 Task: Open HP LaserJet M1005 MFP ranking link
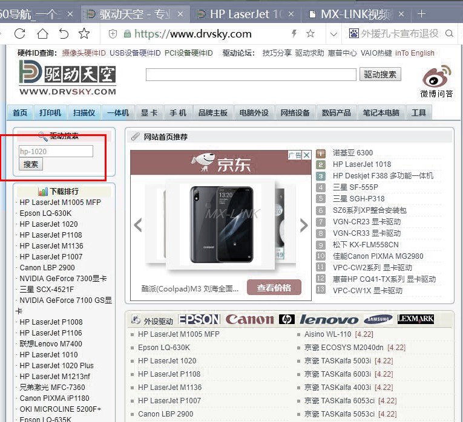pyautogui.click(x=61, y=203)
